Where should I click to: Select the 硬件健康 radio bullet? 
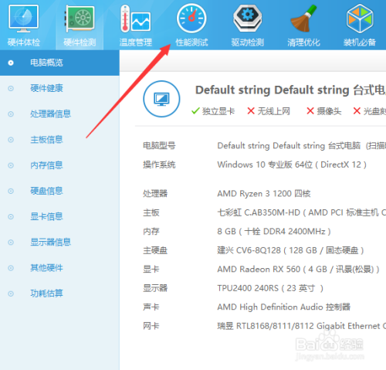11,89
